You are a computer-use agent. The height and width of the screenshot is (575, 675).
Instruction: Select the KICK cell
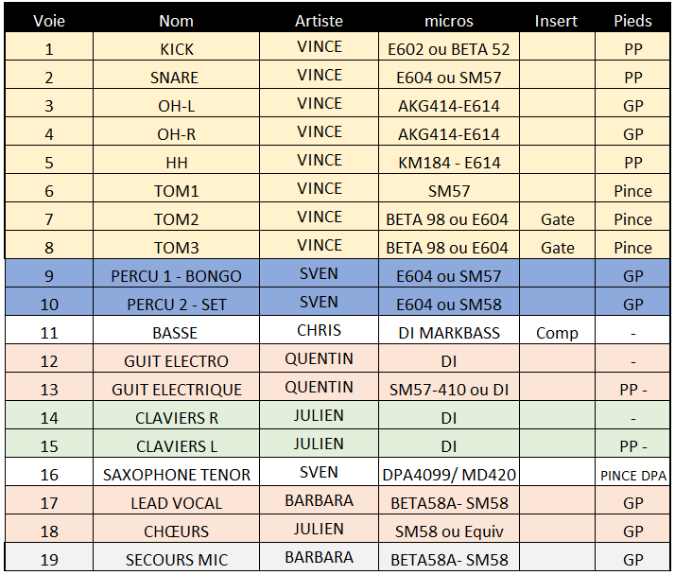pyautogui.click(x=176, y=48)
